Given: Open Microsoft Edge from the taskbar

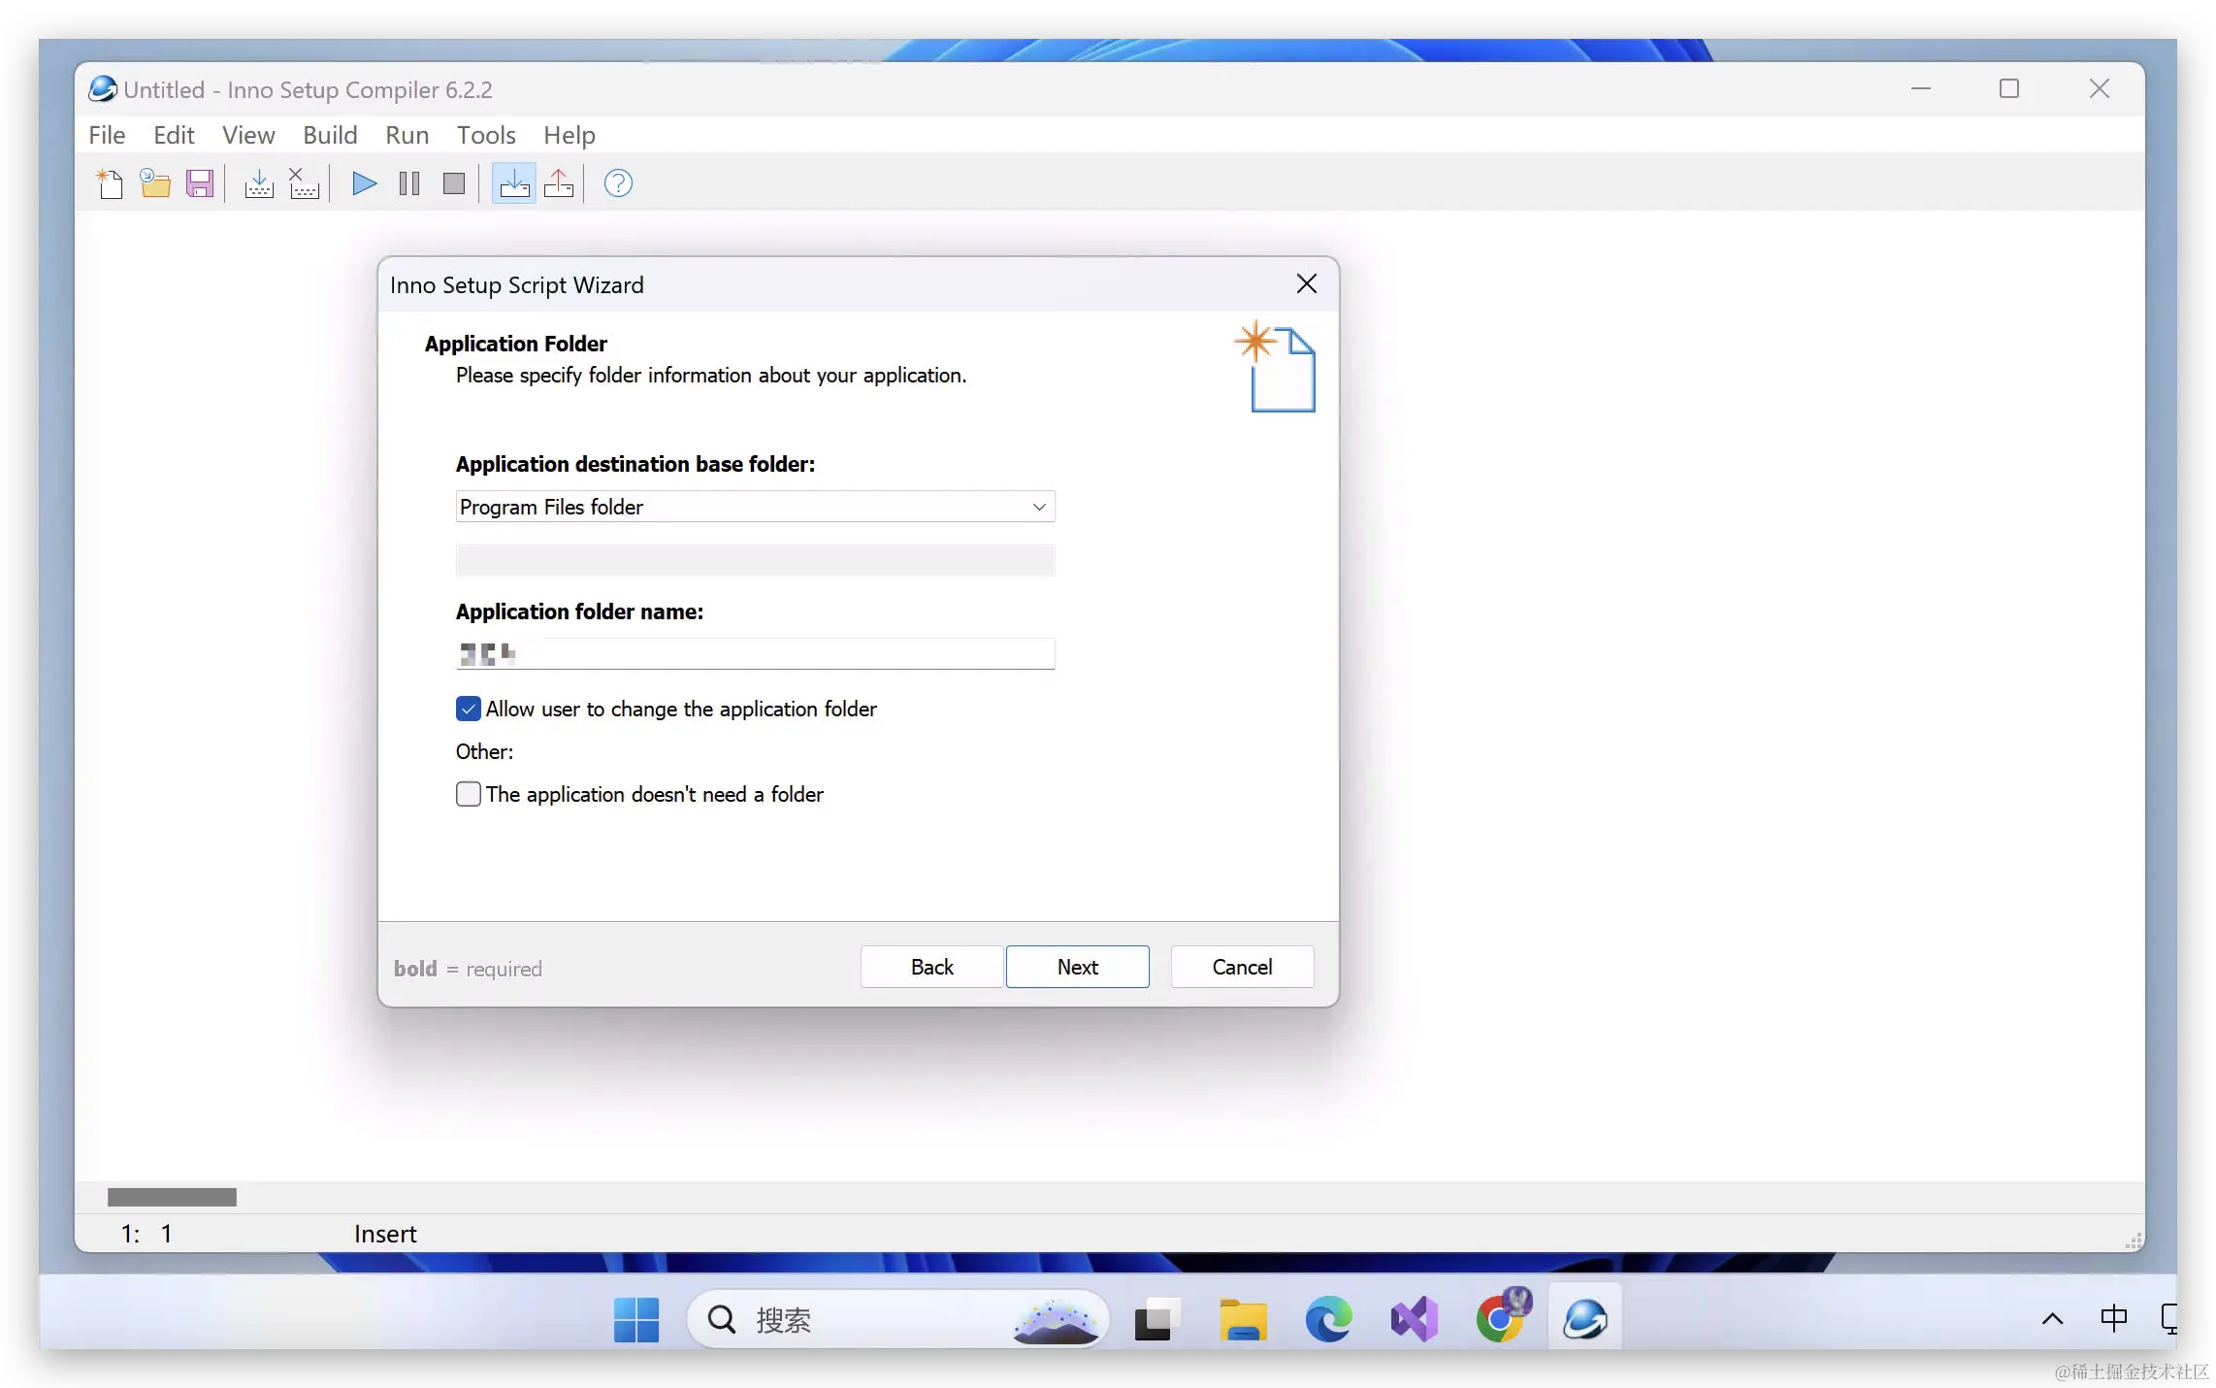Looking at the screenshot, I should pos(1328,1320).
